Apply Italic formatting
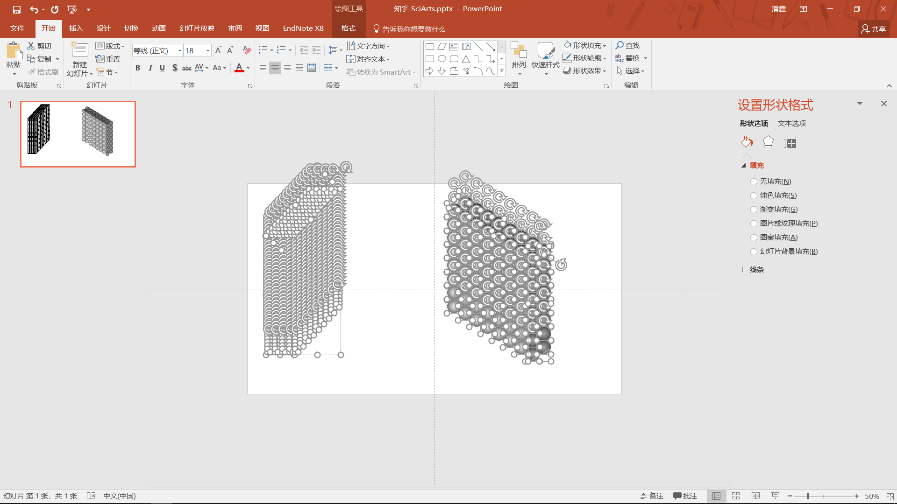This screenshot has width=897, height=504. [x=150, y=68]
